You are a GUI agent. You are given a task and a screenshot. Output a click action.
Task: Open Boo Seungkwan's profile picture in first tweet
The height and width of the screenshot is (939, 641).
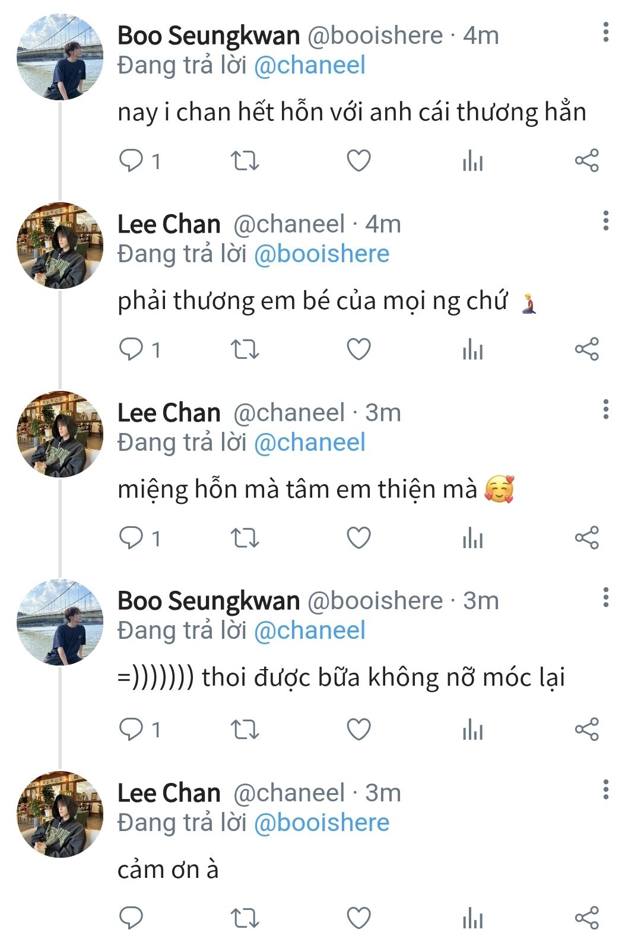pyautogui.click(x=60, y=58)
